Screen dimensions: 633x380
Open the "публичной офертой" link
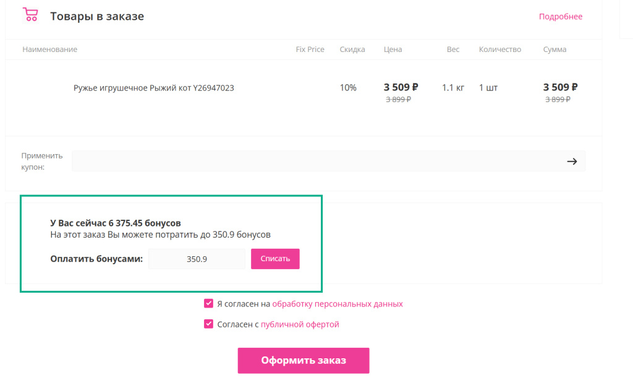coord(300,324)
